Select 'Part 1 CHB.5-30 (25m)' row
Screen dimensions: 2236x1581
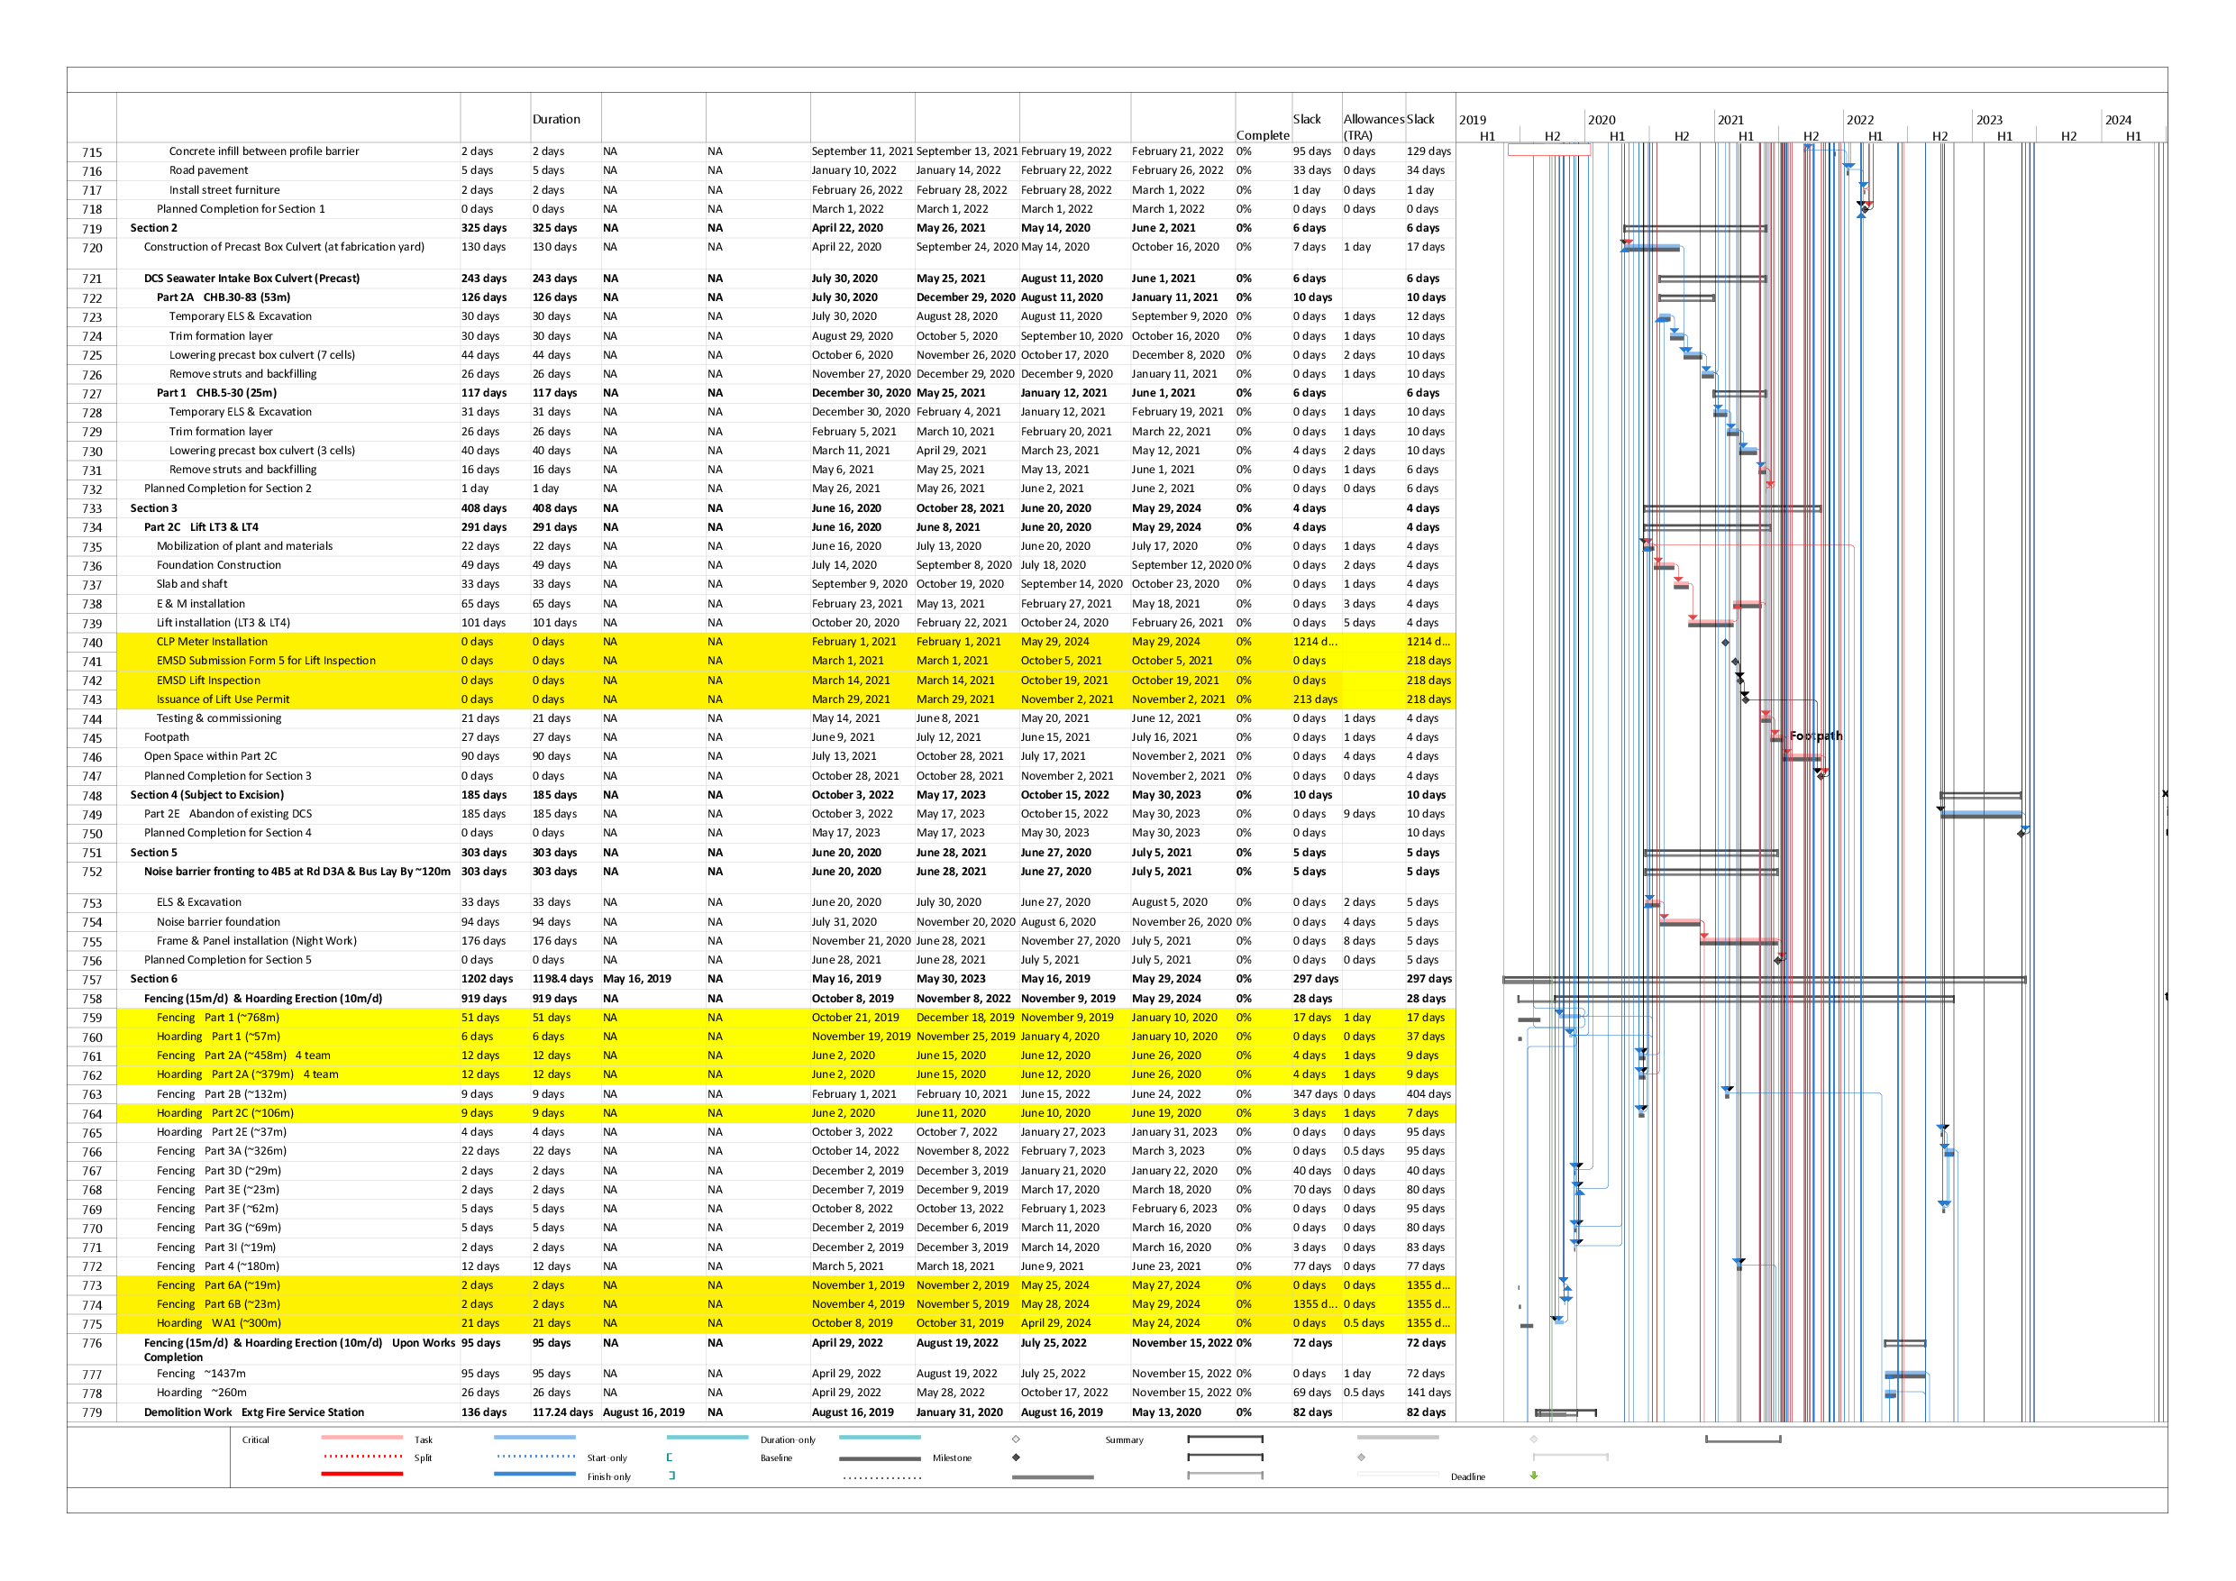pos(216,393)
